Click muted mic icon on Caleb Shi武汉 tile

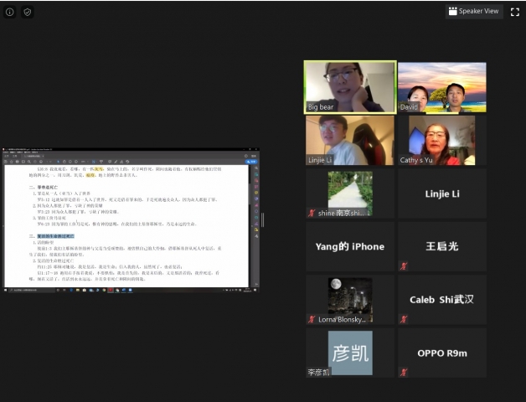click(404, 319)
